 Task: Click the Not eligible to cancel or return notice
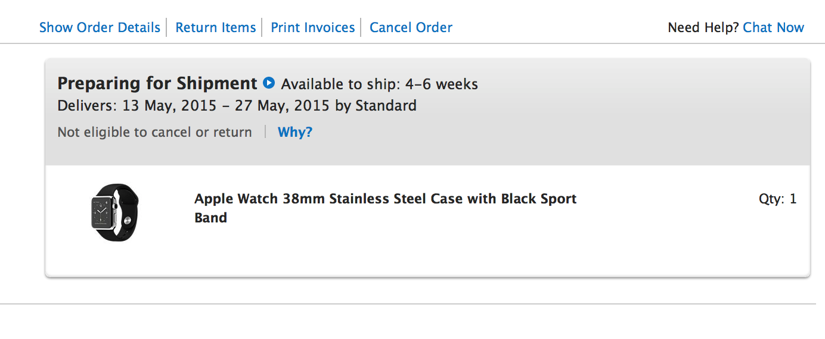(154, 132)
